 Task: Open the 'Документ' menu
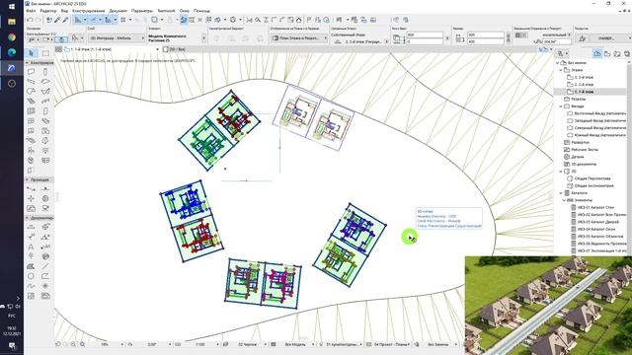coord(118,11)
